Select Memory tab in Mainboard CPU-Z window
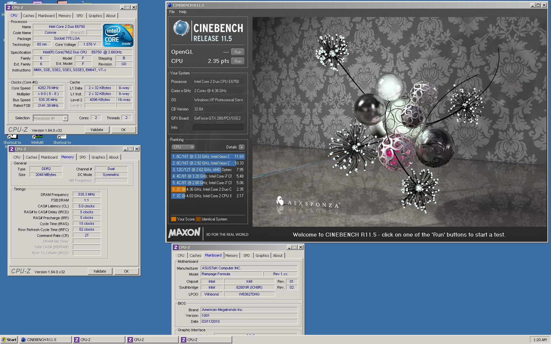551x344 pixels. (232, 256)
